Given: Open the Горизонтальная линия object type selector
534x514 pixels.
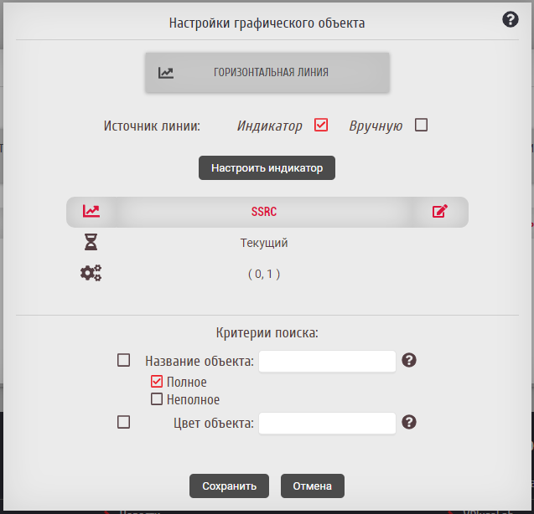Looking at the screenshot, I should point(267,73).
